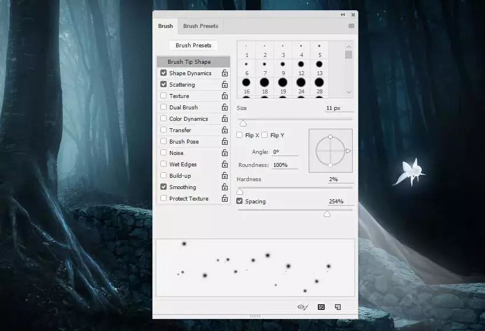
Task: Click the lock icon beside Texture
Action: [x=225, y=96]
